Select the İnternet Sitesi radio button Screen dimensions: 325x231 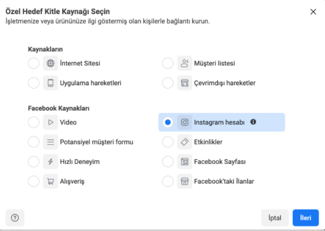click(33, 63)
